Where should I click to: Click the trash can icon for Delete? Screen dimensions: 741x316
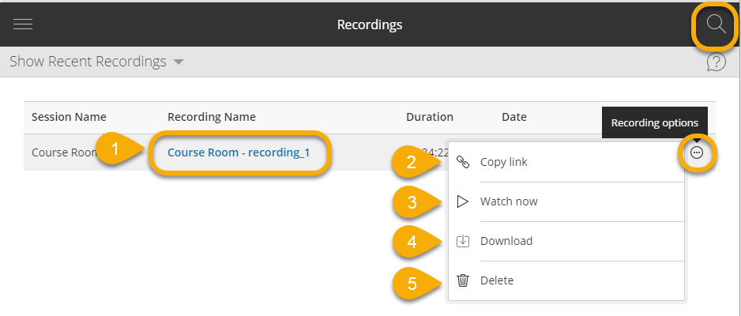coord(463,280)
